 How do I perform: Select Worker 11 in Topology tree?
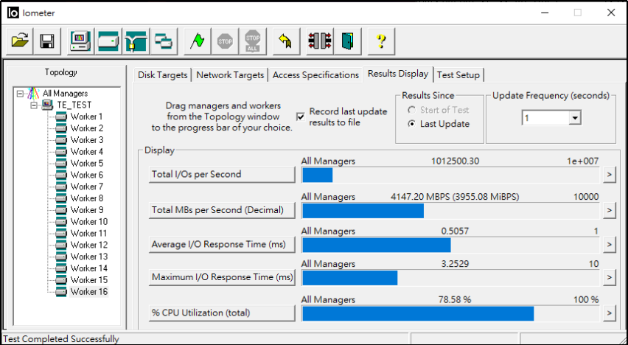89,233
